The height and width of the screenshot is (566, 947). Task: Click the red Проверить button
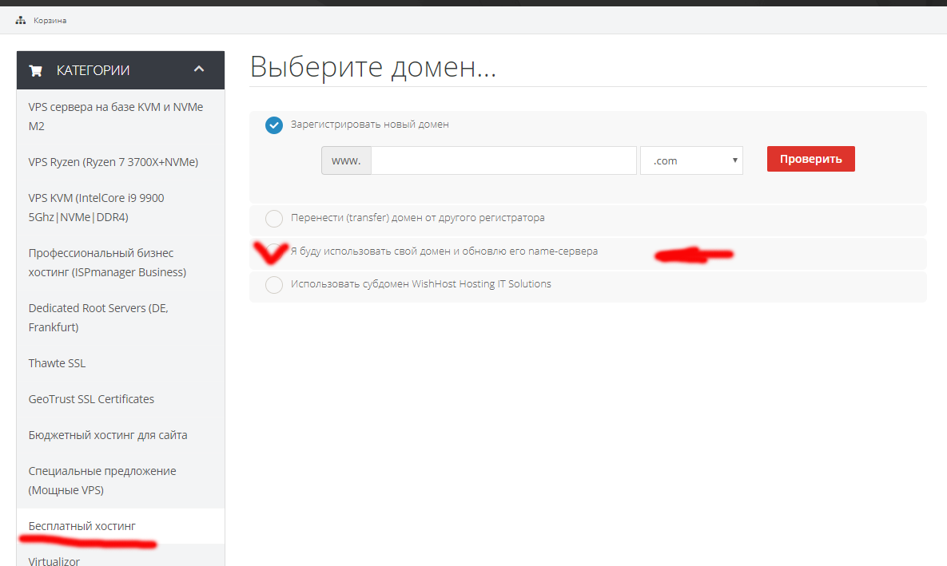[x=810, y=159]
